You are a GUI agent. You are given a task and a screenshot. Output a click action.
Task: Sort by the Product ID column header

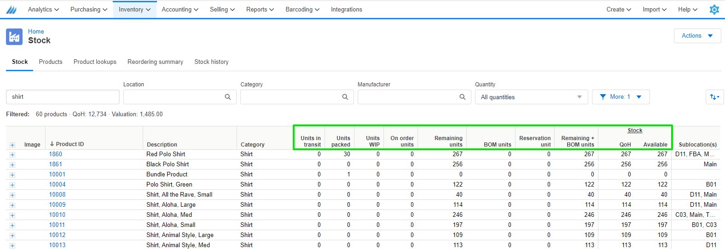67,144
